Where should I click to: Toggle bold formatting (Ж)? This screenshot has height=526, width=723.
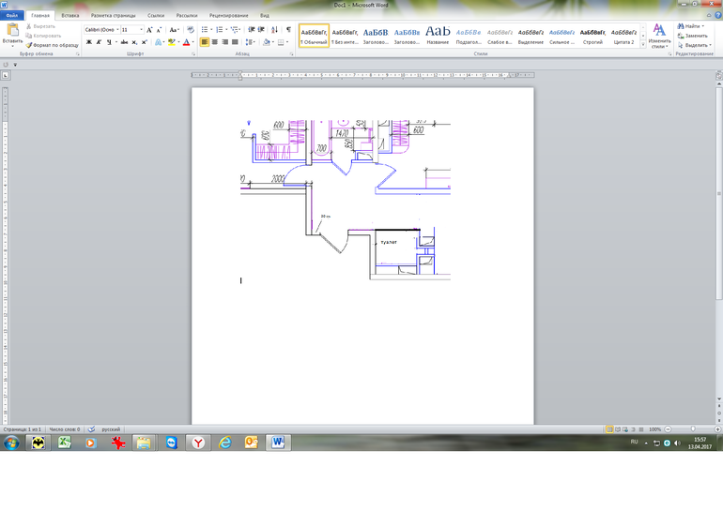(89, 42)
